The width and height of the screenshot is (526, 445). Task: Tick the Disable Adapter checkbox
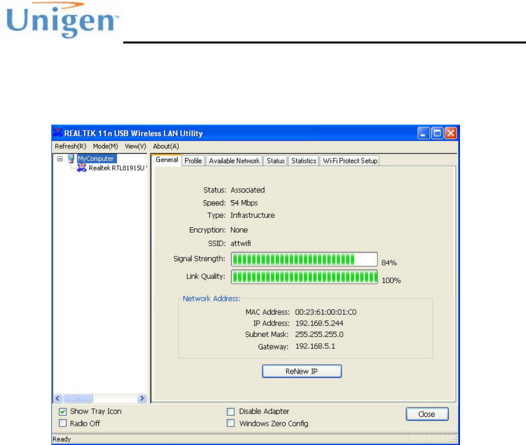click(x=231, y=411)
